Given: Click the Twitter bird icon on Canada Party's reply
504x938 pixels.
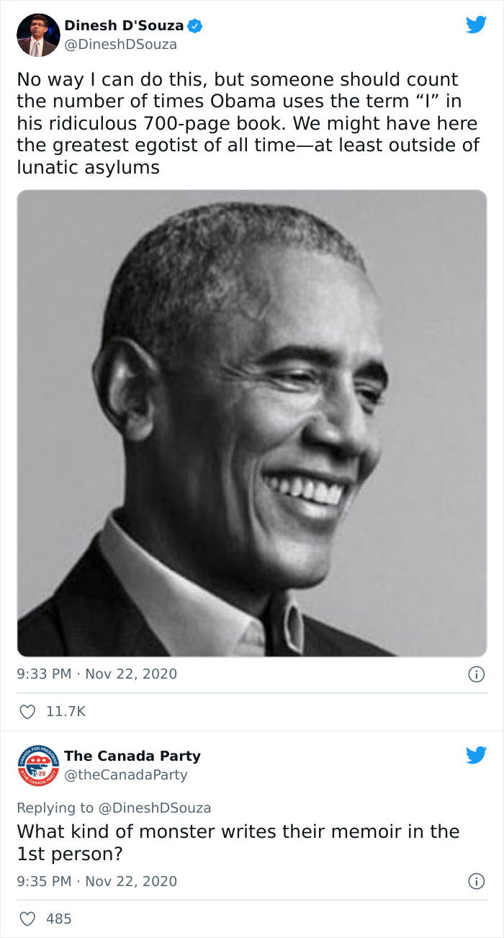Looking at the screenshot, I should pyautogui.click(x=476, y=754).
